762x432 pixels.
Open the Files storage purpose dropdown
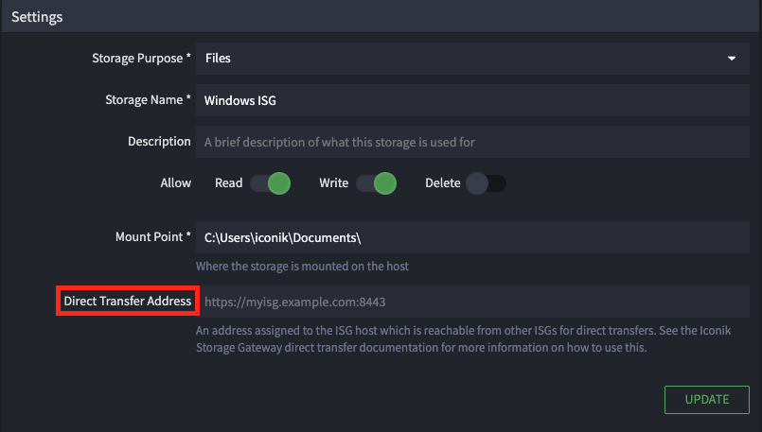coord(472,59)
